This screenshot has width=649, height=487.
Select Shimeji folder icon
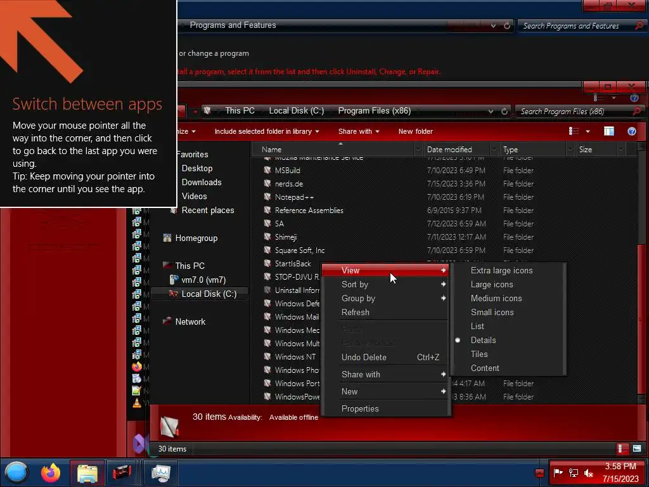267,237
